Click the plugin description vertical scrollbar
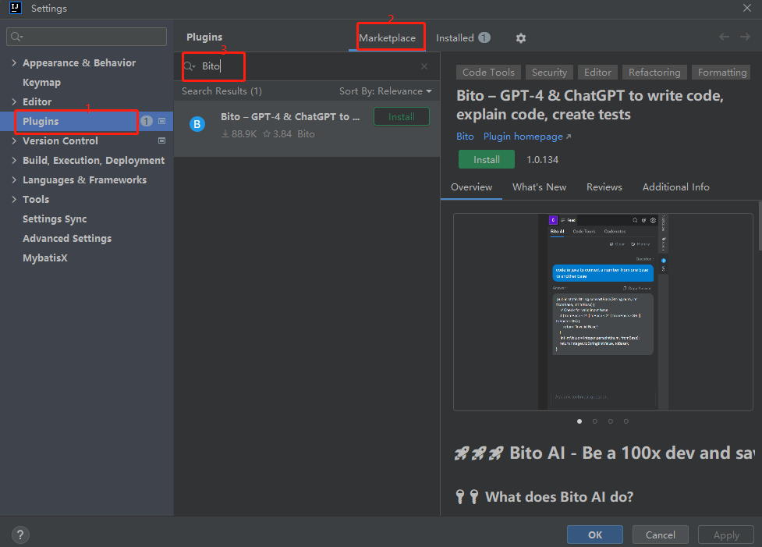Viewport: 762px width, 547px height. pos(760,226)
